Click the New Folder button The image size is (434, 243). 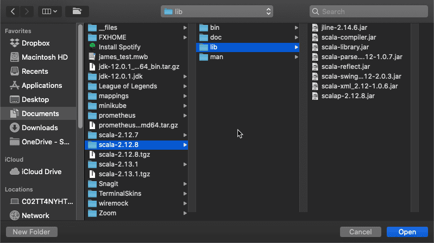point(32,232)
